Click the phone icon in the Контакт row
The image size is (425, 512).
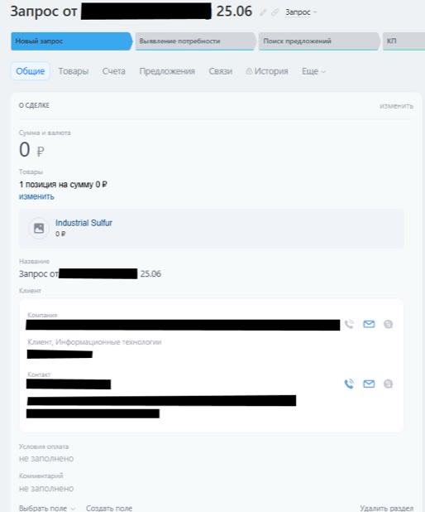pos(349,384)
